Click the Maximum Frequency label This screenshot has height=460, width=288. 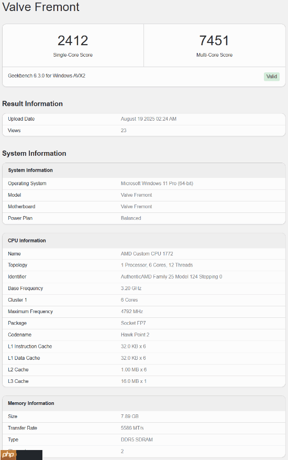[30, 312]
